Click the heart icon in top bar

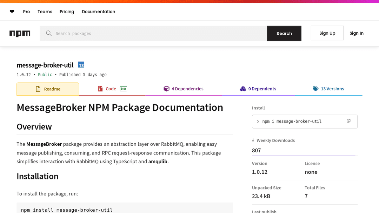click(x=12, y=12)
